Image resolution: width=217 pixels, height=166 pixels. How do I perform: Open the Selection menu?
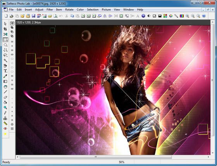(93, 10)
